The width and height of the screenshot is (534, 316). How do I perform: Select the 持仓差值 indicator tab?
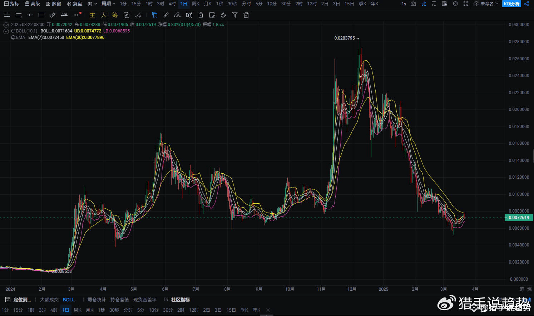point(120,300)
